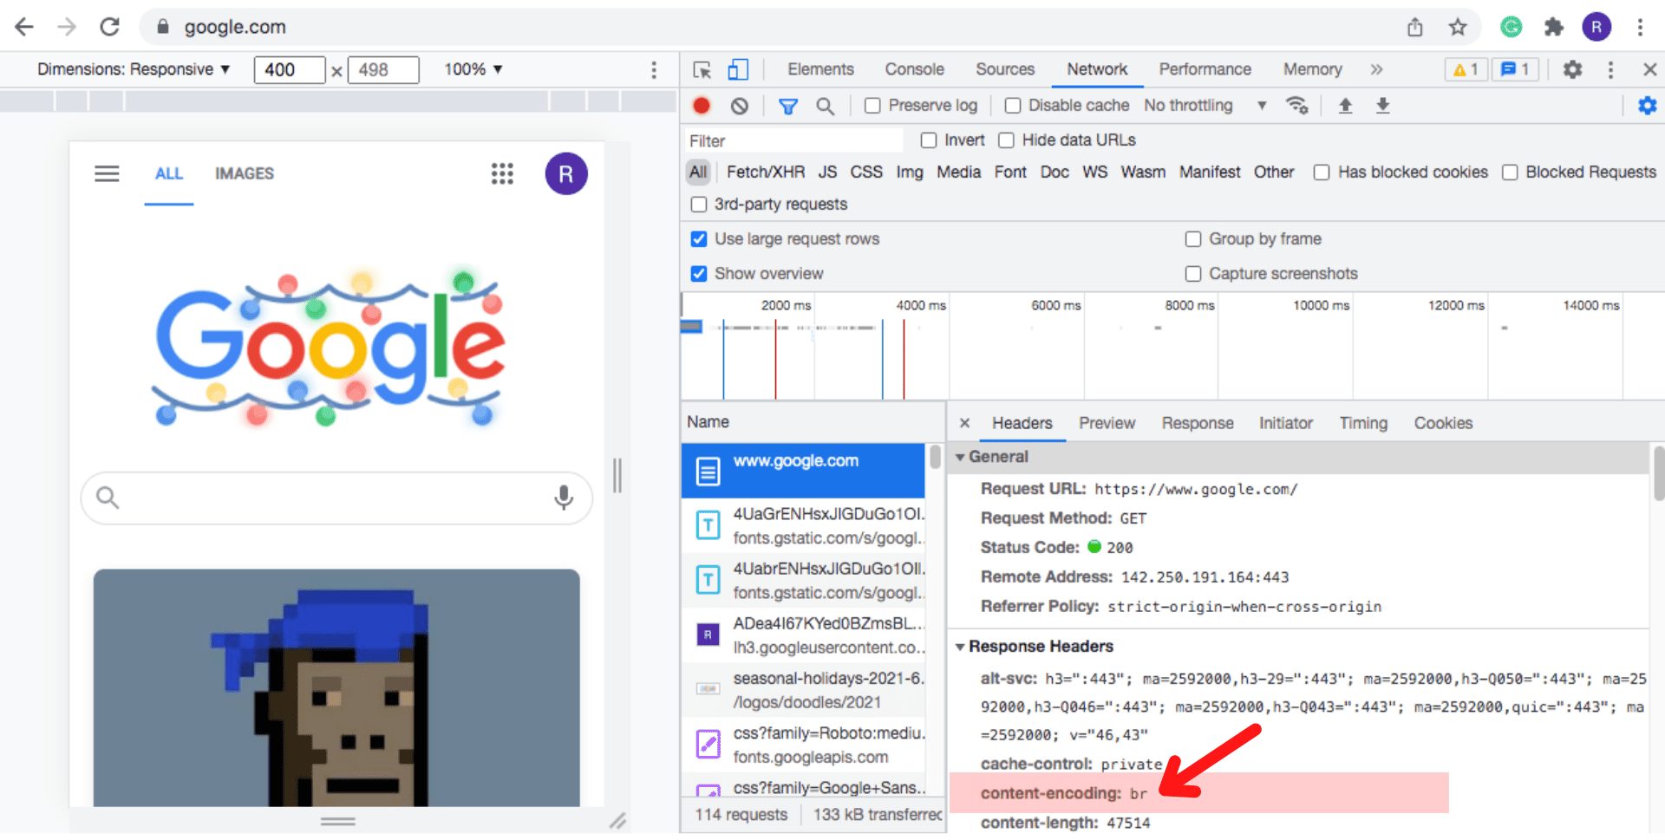Viewport: 1665px width, 840px height.
Task: Click the share page icon in address bar
Action: click(1415, 27)
